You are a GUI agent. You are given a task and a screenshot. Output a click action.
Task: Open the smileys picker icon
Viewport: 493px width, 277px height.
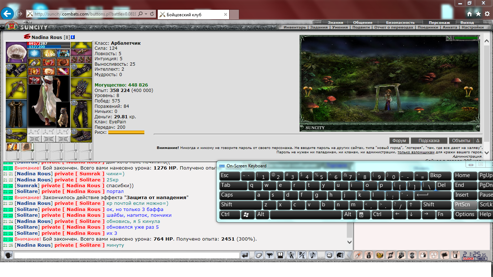click(x=329, y=255)
